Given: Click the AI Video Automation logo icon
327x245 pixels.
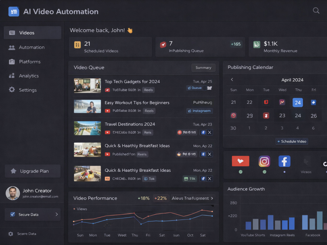Looking at the screenshot, I should pos(14,11).
